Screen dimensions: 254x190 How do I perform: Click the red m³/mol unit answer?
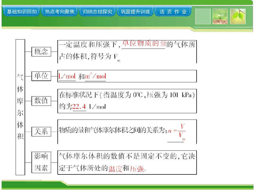pos(96,76)
